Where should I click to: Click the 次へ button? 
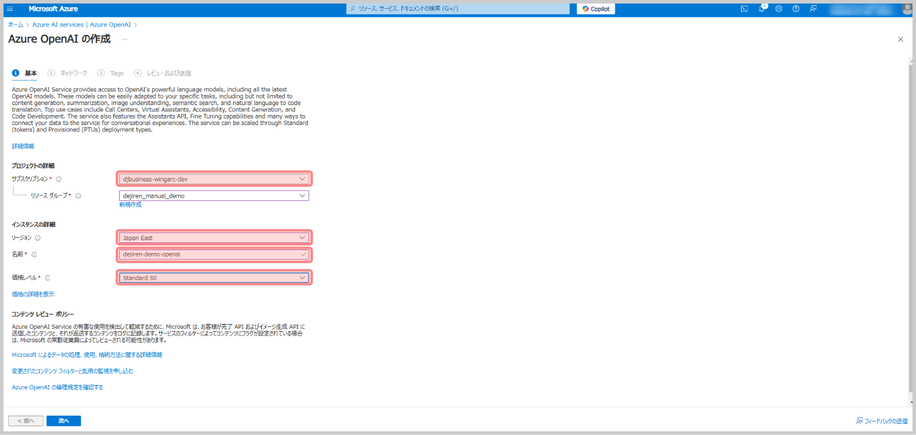(x=63, y=421)
